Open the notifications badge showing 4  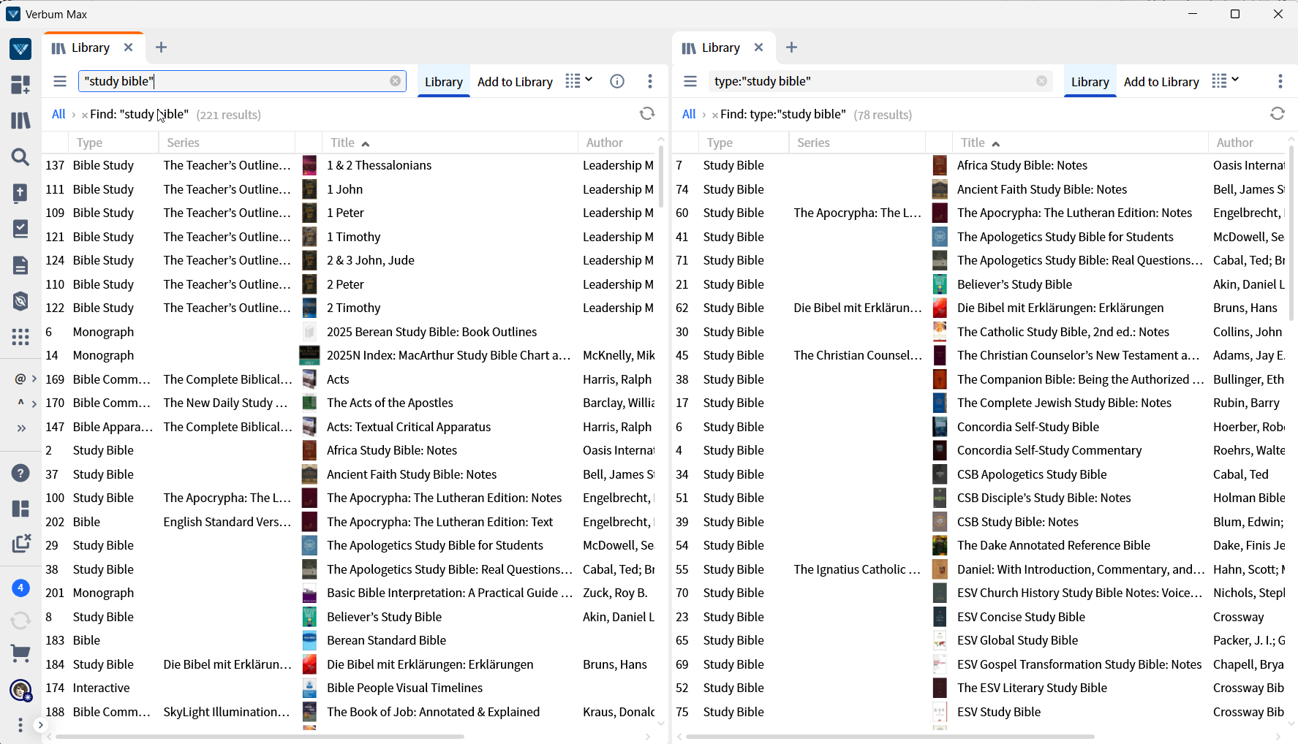20,588
